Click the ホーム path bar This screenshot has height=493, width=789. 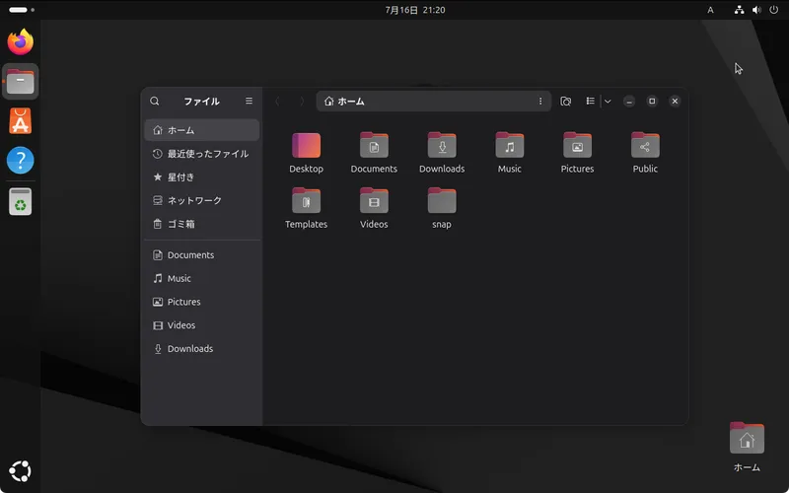coord(434,102)
